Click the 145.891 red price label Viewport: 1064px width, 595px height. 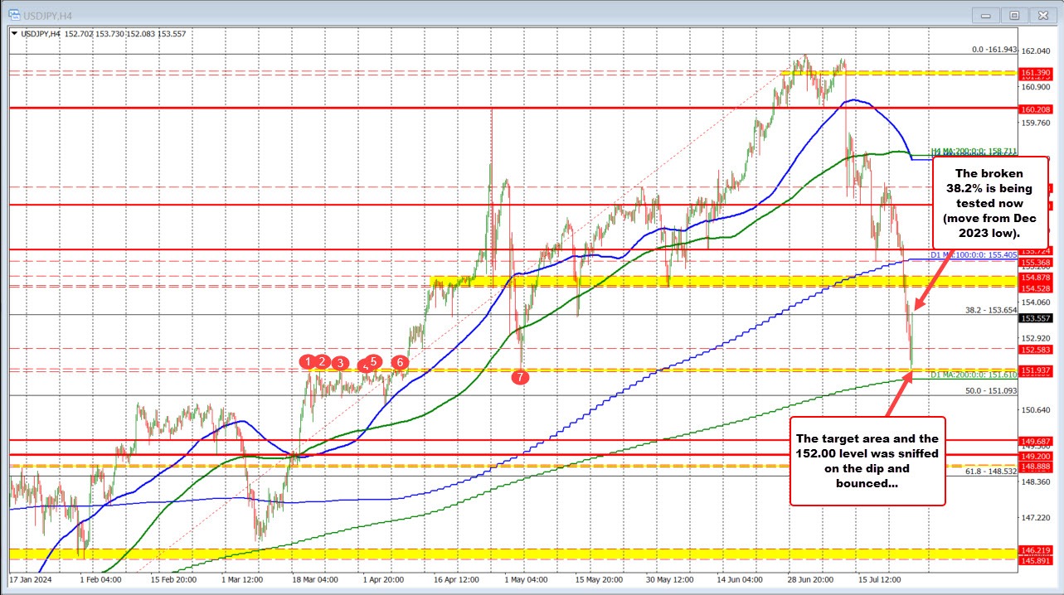tap(1037, 560)
